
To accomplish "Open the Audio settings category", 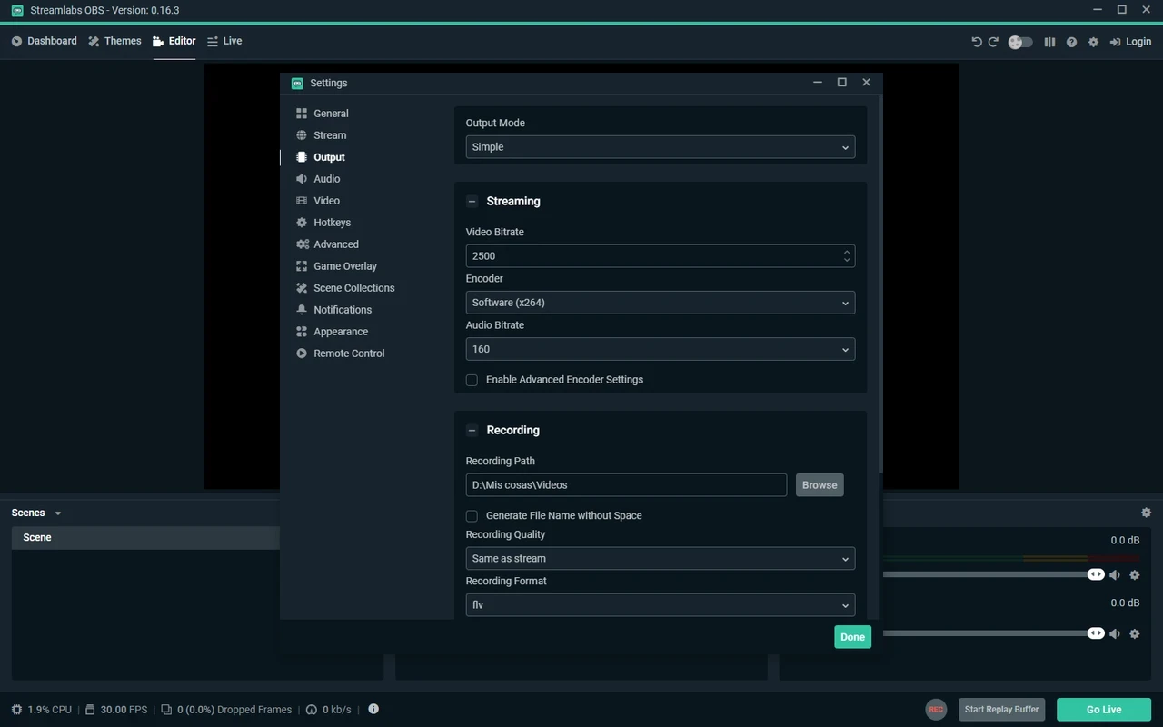I will click(326, 179).
